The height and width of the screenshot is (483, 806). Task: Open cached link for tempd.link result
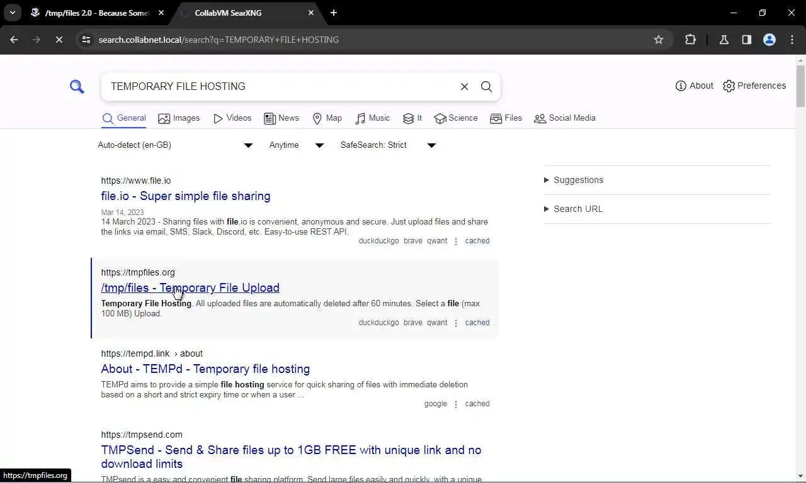[477, 404]
